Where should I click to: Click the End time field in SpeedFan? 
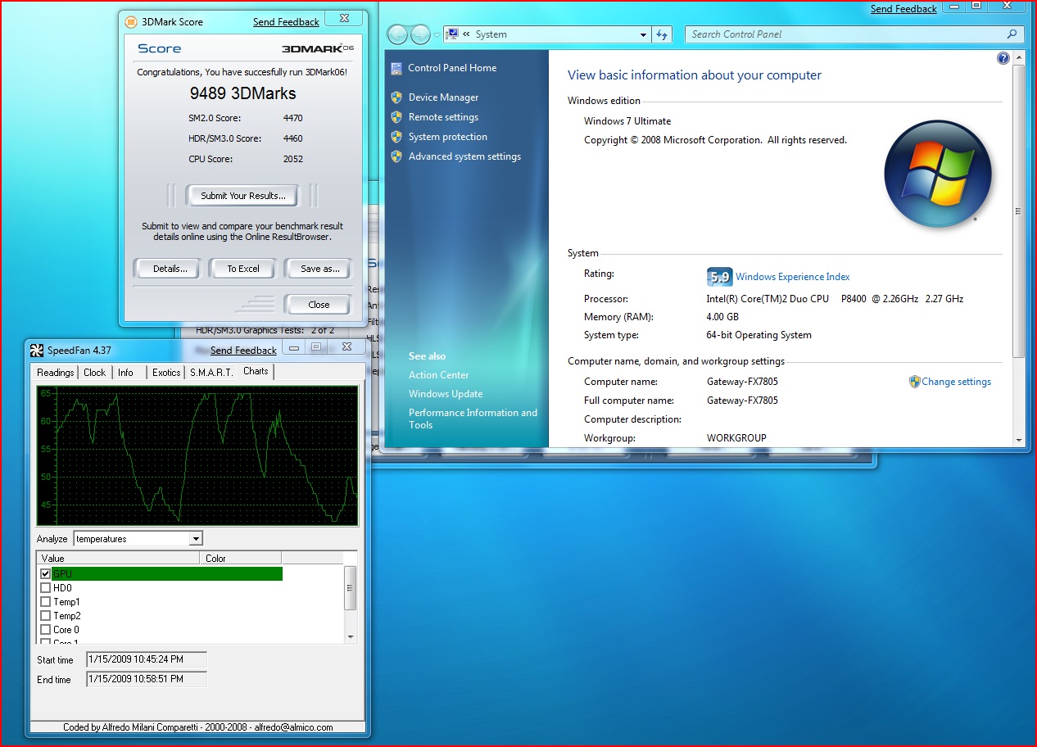[147, 680]
